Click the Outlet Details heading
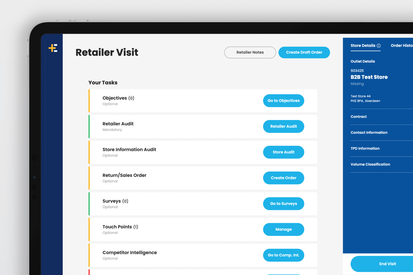Screen dimensions: 413x275 pyautogui.click(x=363, y=61)
